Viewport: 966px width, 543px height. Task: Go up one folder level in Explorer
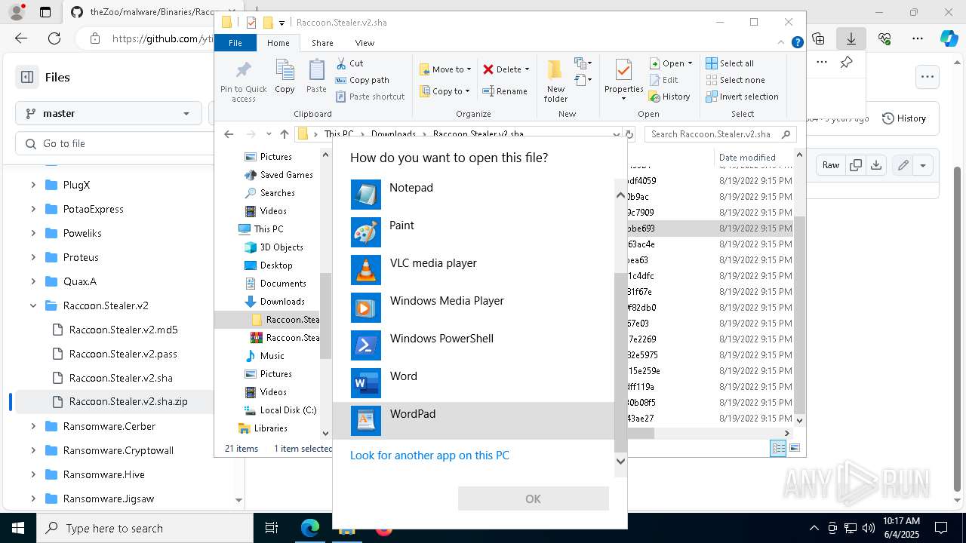[x=284, y=134]
